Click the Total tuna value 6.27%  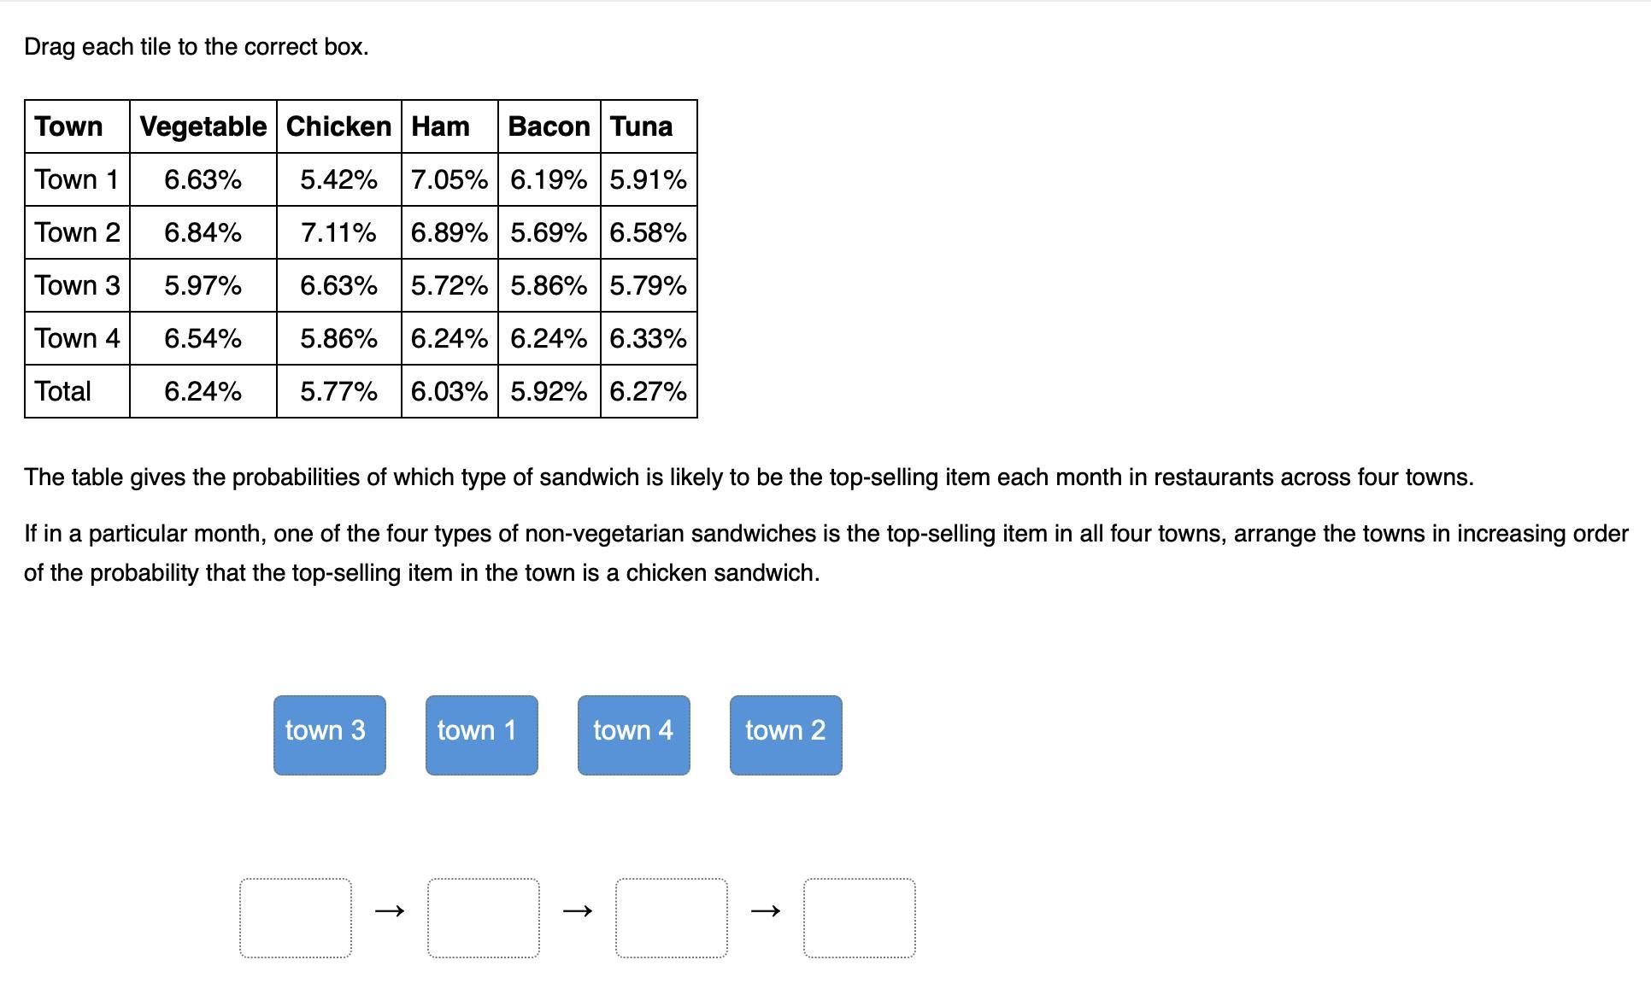[649, 391]
